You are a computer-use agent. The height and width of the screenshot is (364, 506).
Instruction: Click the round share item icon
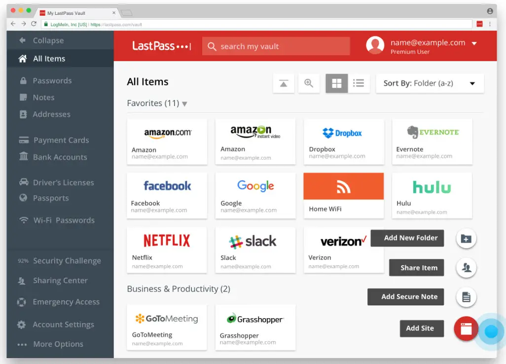[467, 267]
